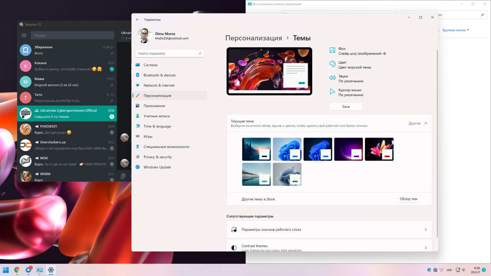Select the dark forest lake theme thumbnail
This screenshot has width=491, height=276.
256,149
